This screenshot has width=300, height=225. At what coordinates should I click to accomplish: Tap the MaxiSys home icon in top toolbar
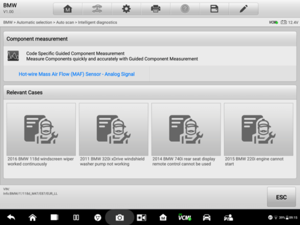(x=67, y=8)
